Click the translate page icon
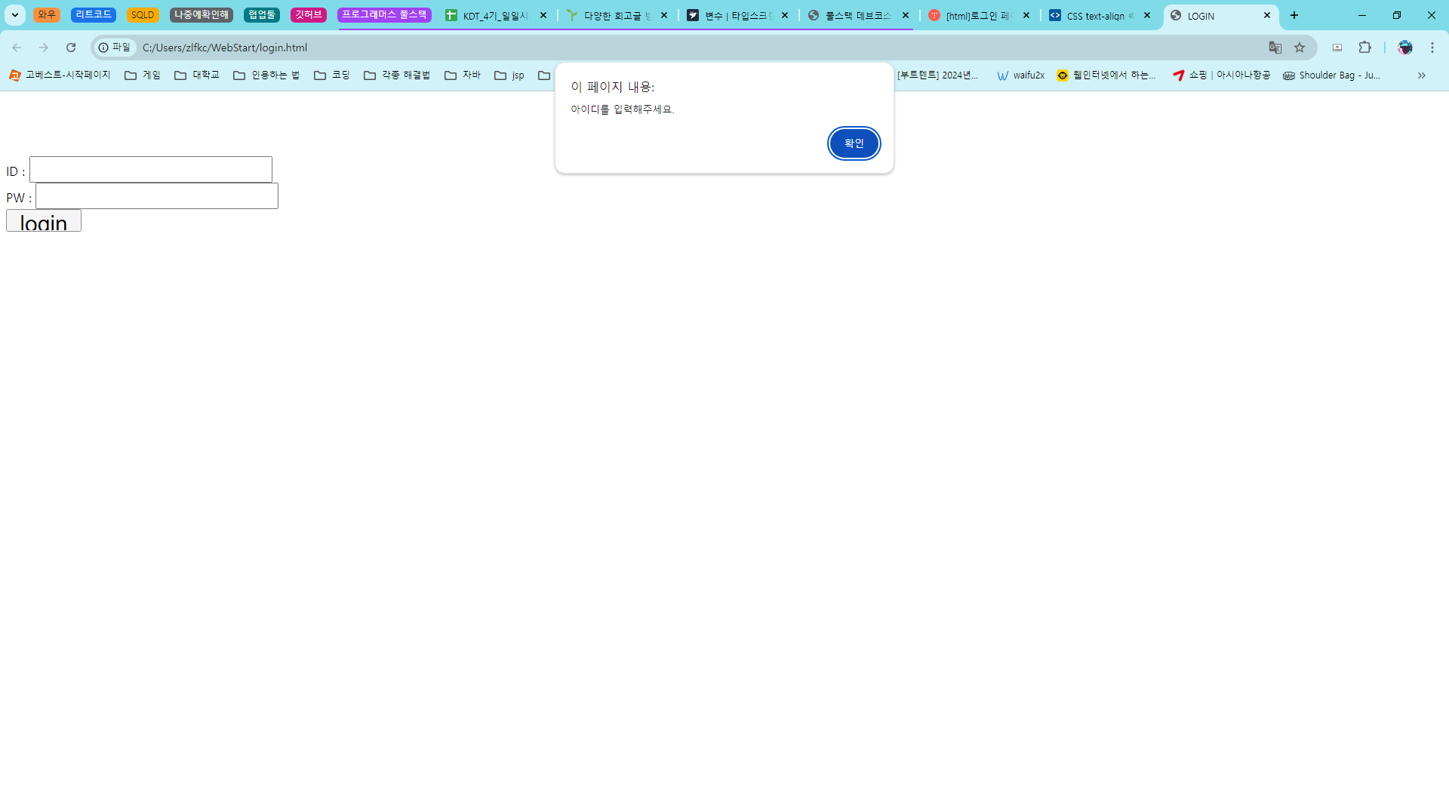The height and width of the screenshot is (785, 1449). pyautogui.click(x=1275, y=48)
